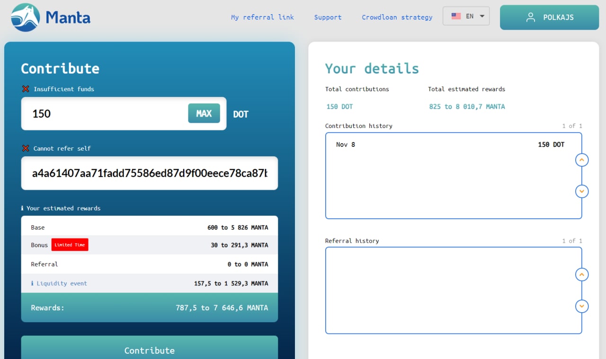Screen dimensions: 606x359
Task: Click the Your details heading
Action: pos(372,68)
